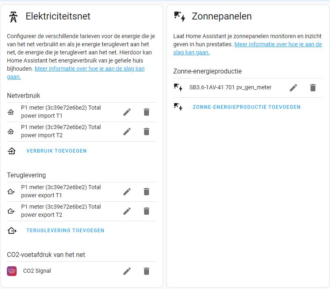330x289 pixels.
Task: Click the solar icon beside SB3.6-1AV-41 701 pv_gen_meter
Action: [178, 87]
